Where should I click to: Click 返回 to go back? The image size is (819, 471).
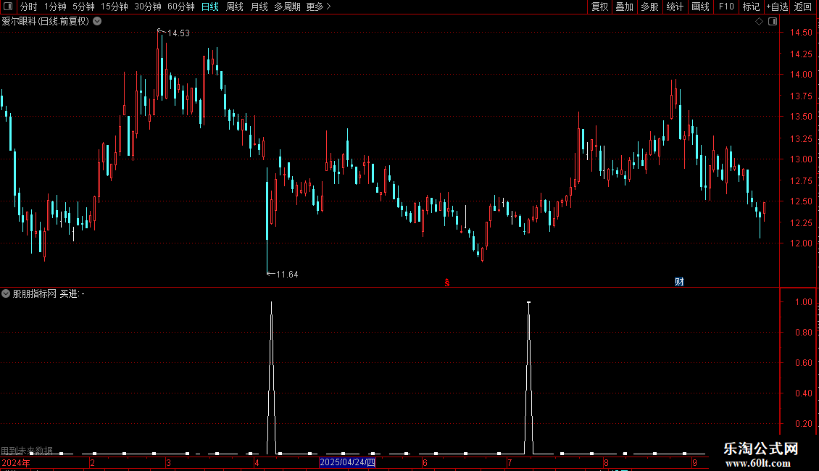[x=803, y=7]
